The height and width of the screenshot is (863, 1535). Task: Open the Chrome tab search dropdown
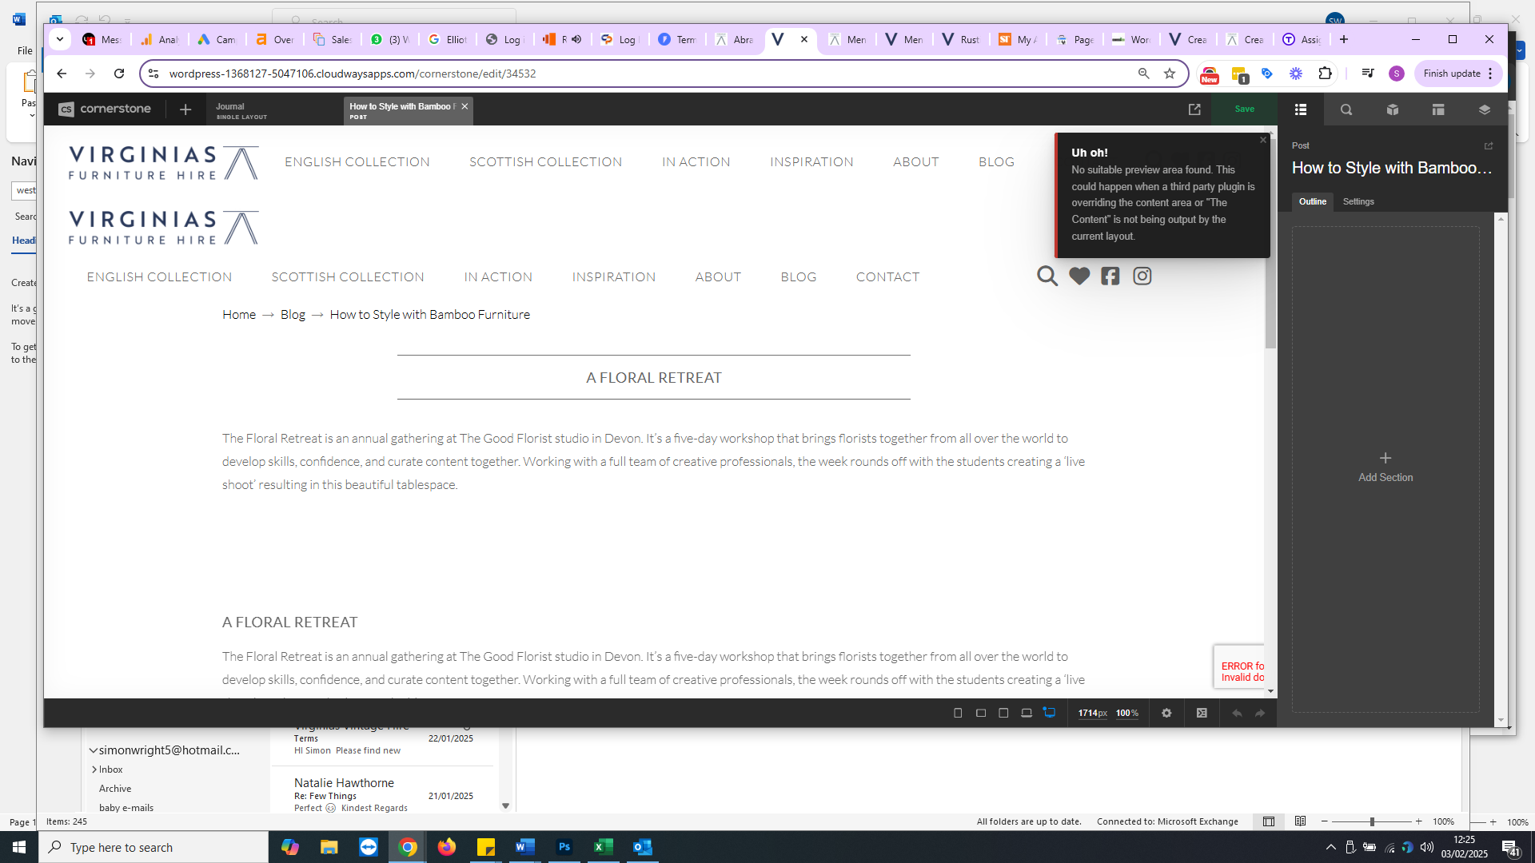pos(60,39)
